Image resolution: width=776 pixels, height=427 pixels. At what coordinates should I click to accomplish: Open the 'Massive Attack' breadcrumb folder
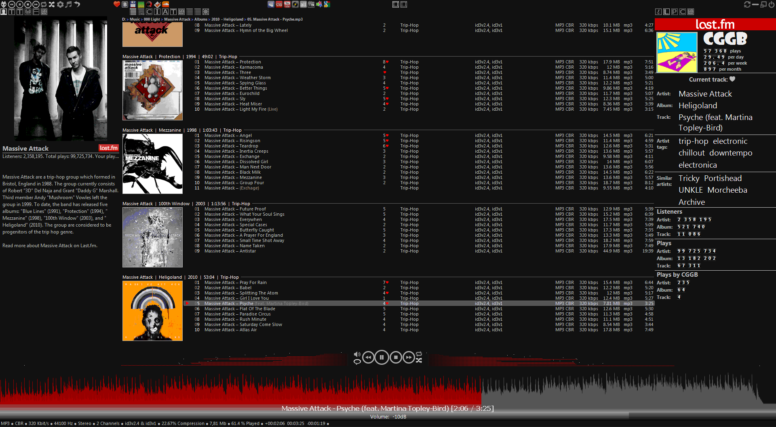[x=177, y=19]
